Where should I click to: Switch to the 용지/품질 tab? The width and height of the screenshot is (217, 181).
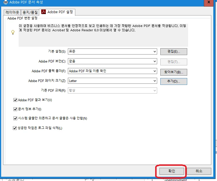pos(30,12)
